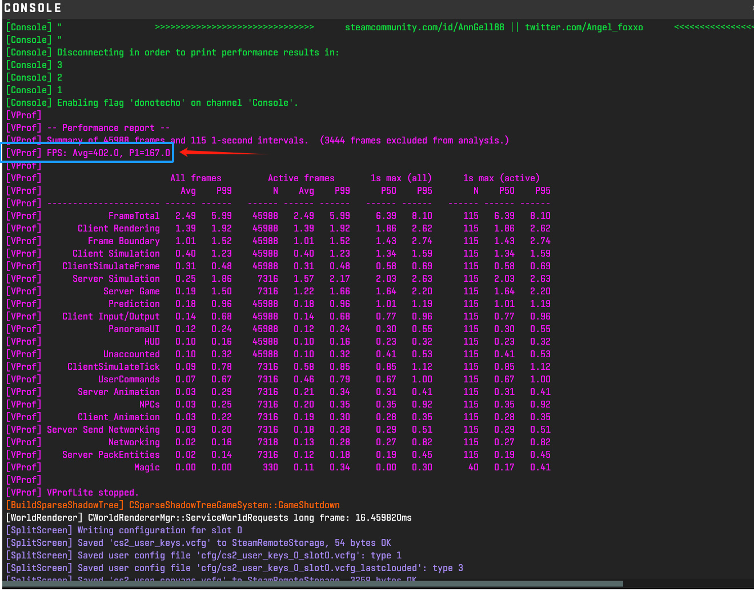
Task: Click the FrameTotal row label
Action: click(134, 216)
